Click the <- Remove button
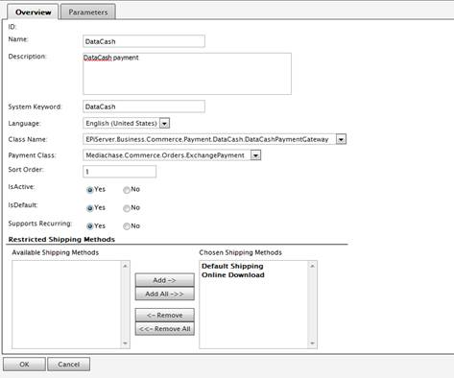 pos(165,316)
